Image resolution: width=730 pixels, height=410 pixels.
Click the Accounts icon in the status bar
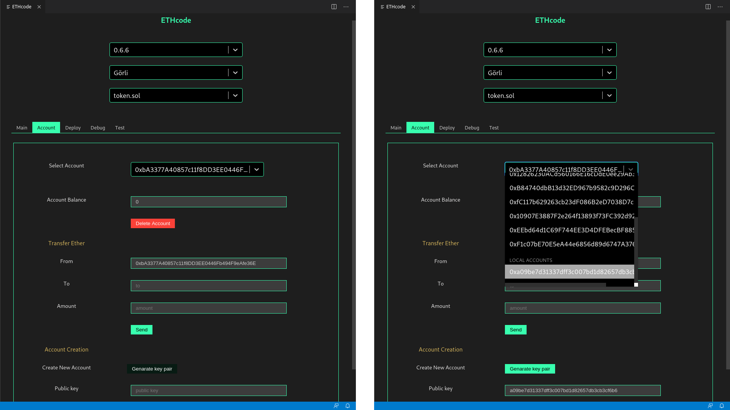(x=336, y=406)
